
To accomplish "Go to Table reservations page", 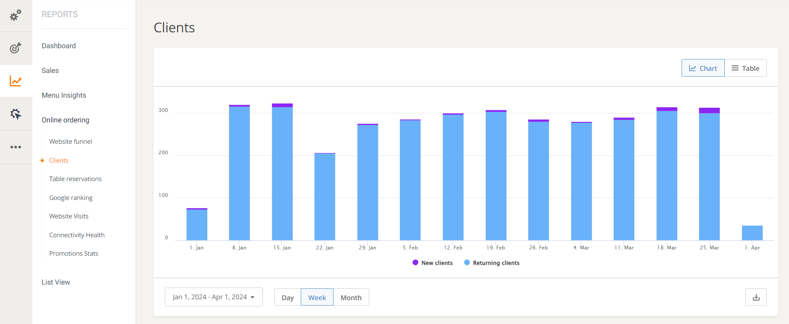I will (x=76, y=179).
